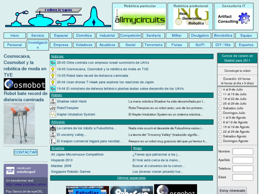Go to the Inicio menu item
259x194 pixels.
15,36
